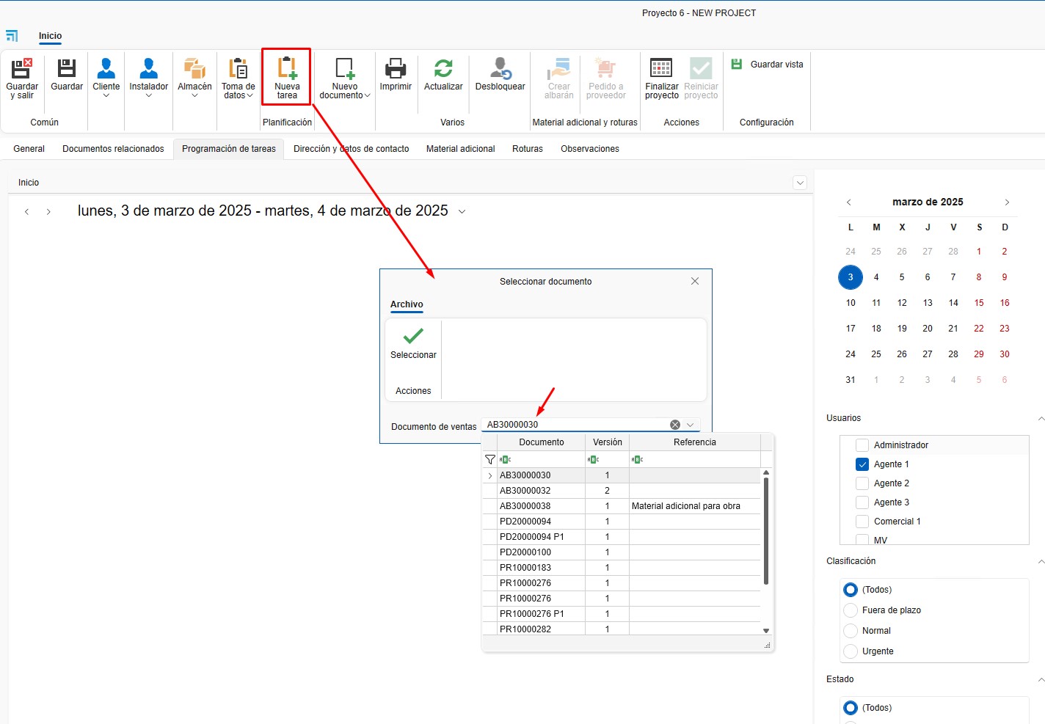The image size is (1045, 724).
Task: Open the Documento column filter operator
Action: pos(505,459)
